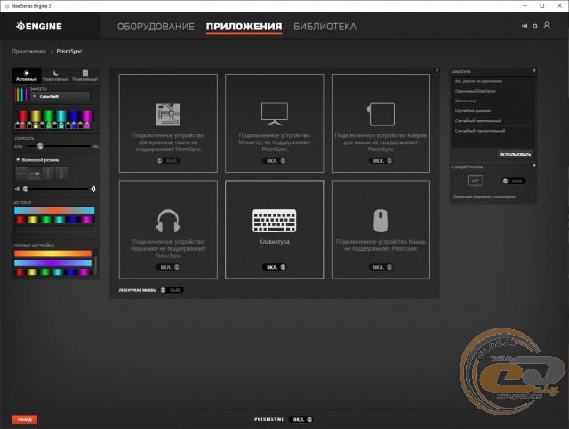
Task: Choose the right-pointing wave direction arrow
Action: (35, 174)
